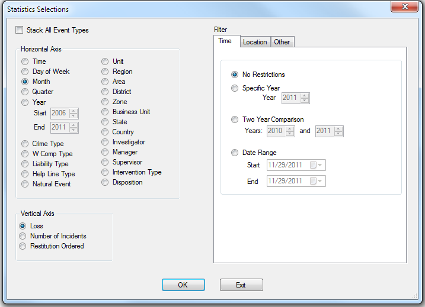
Task: Choose Date Range filter option
Action: tap(235, 153)
